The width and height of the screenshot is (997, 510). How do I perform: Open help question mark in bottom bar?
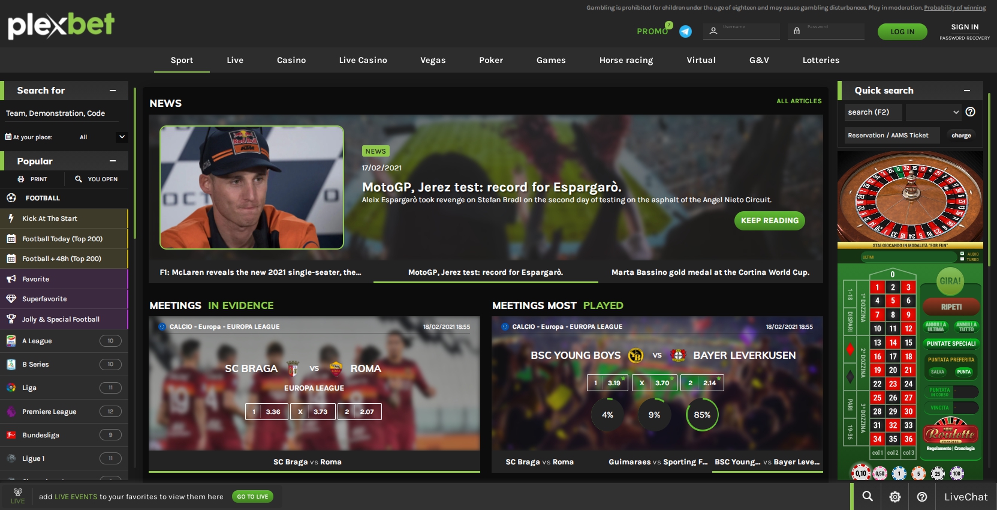click(x=922, y=497)
